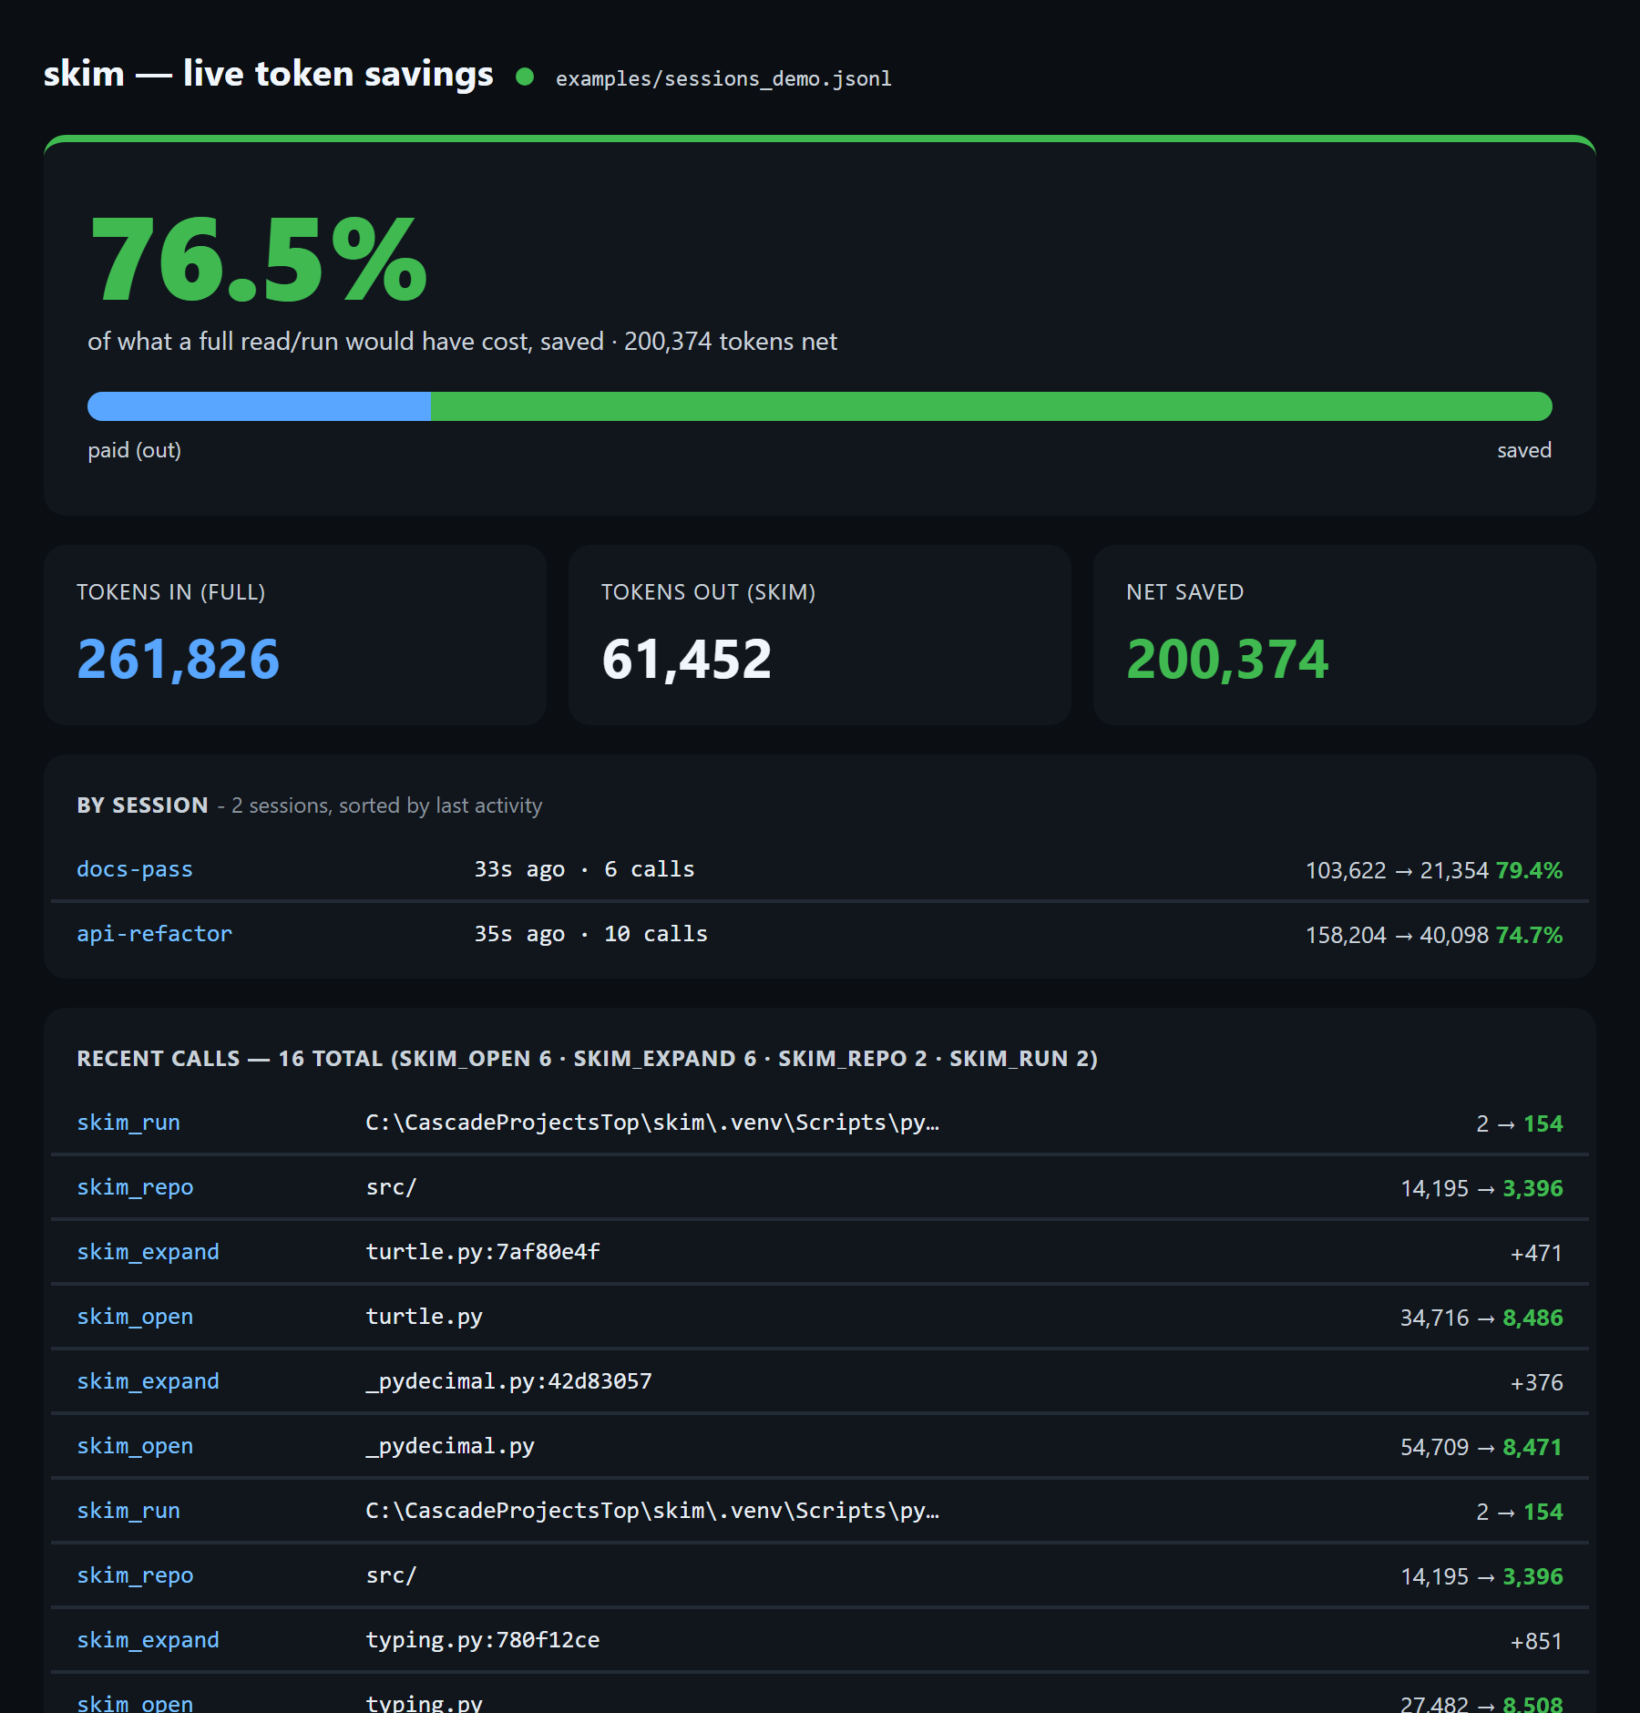This screenshot has width=1640, height=1713.
Task: Click the +376 token value
Action: pos(1536,1382)
